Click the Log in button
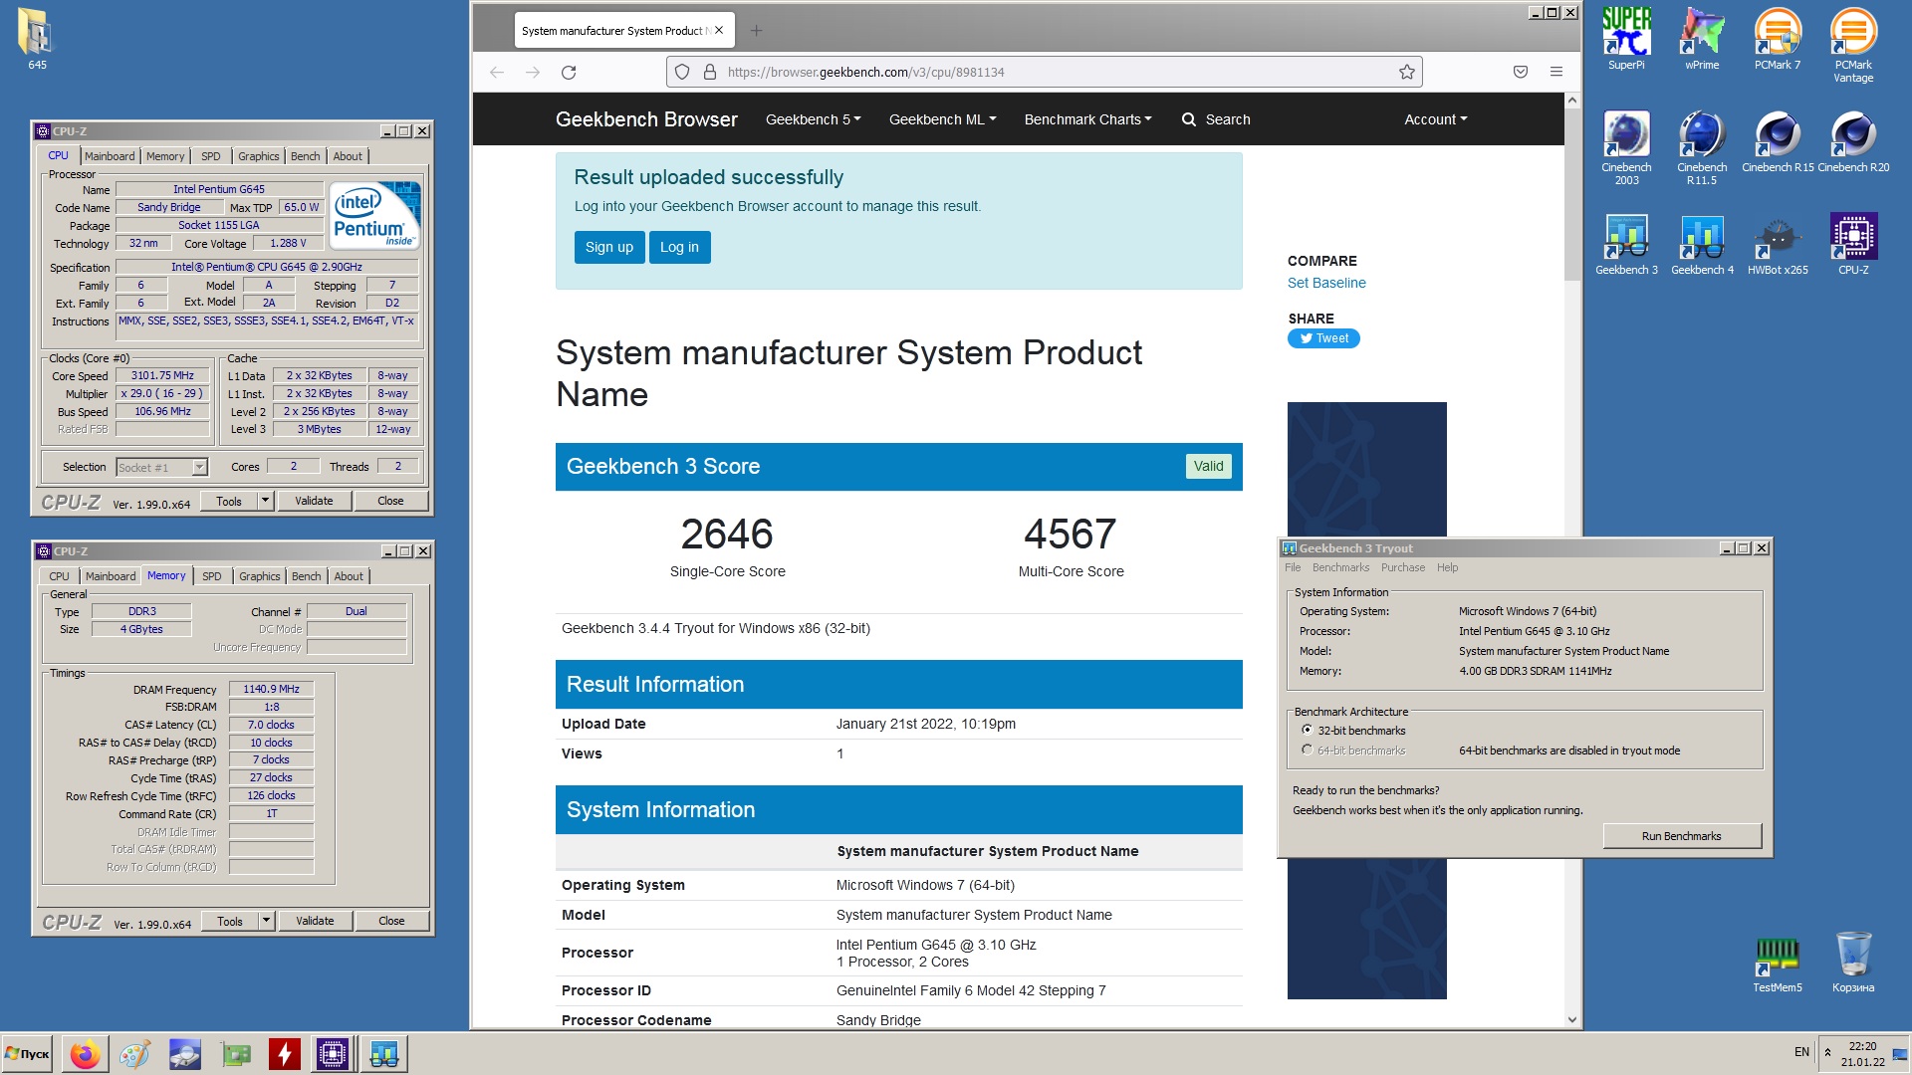Screen dimensions: 1912x1075 (679, 247)
